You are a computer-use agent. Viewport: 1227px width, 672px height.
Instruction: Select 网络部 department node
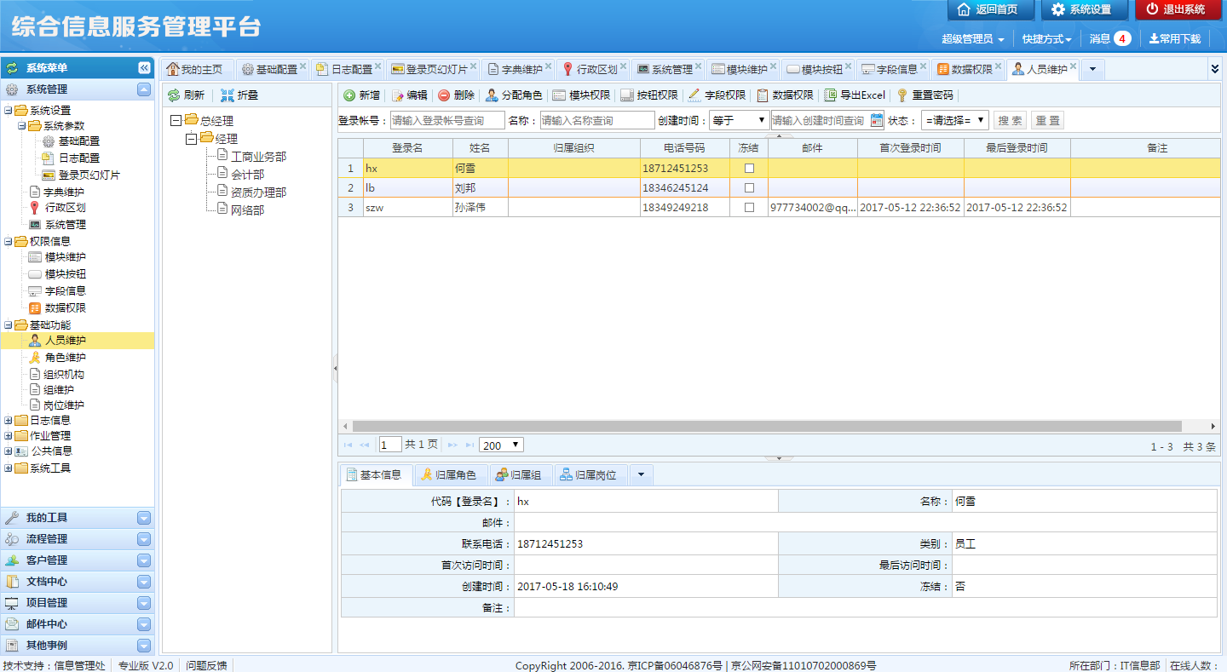247,210
